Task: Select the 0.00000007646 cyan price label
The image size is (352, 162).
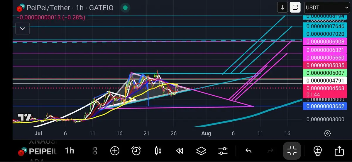Action: [325, 27]
